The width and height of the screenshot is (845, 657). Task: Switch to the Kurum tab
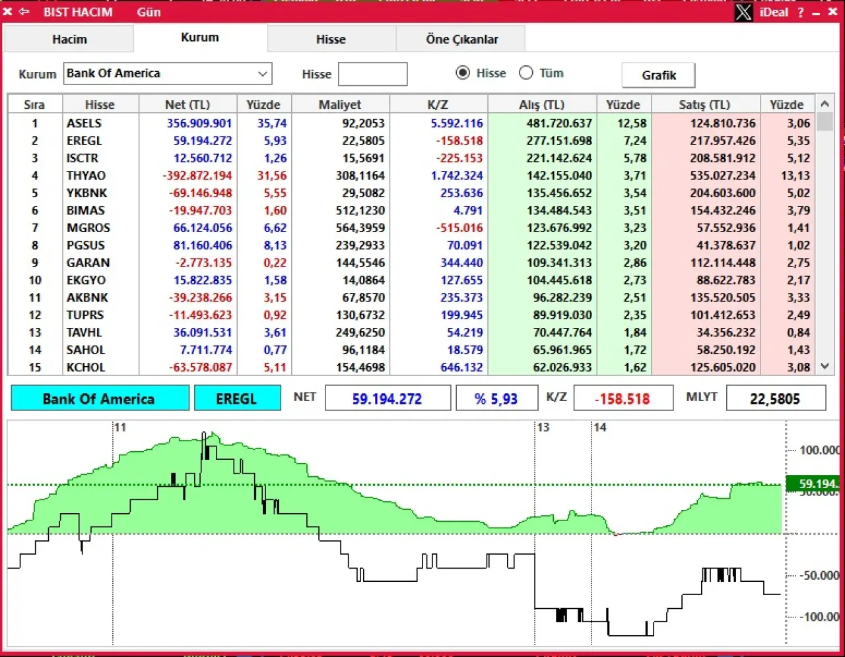200,38
